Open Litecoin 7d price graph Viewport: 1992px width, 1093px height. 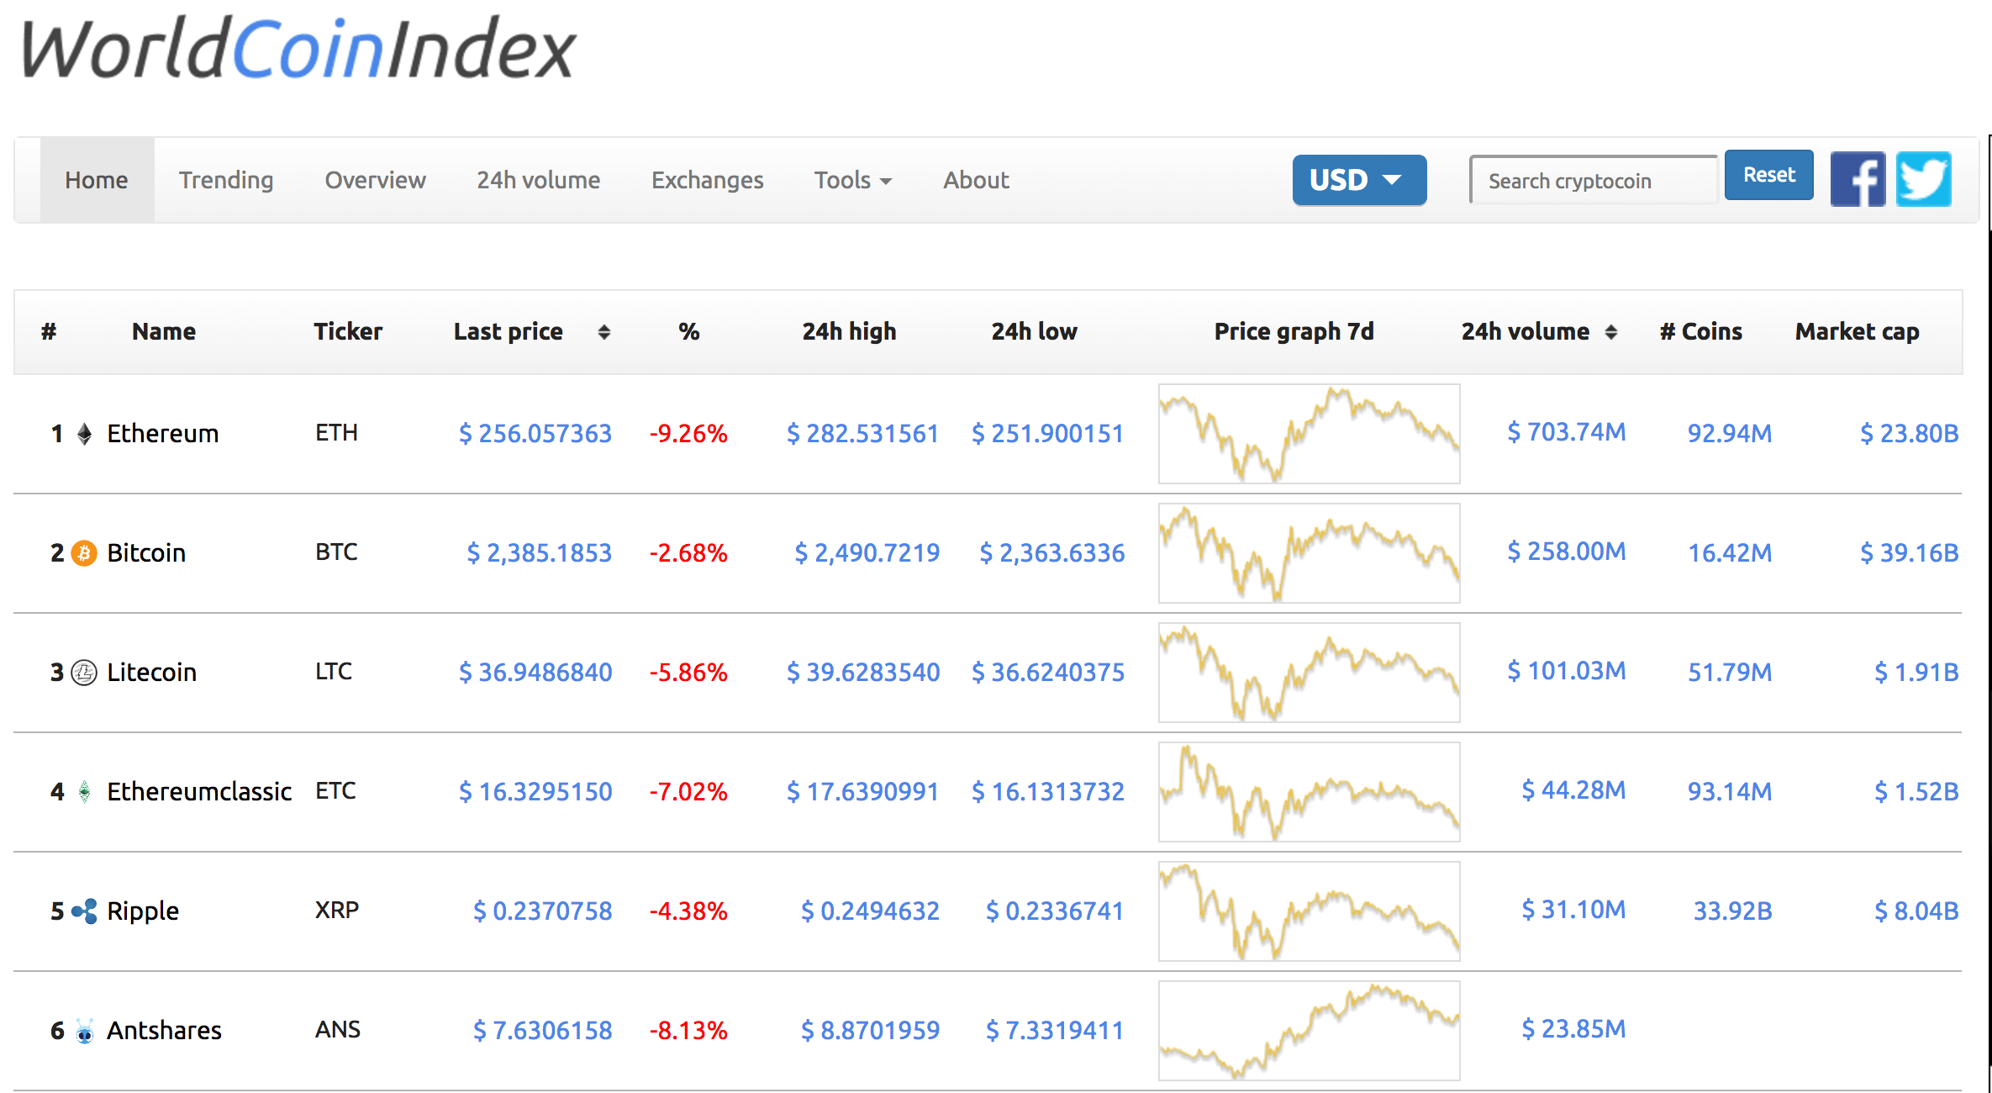(1309, 673)
